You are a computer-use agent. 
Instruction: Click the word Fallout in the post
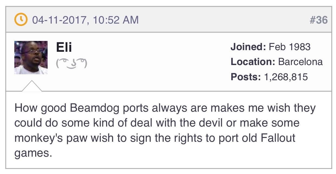278,138
